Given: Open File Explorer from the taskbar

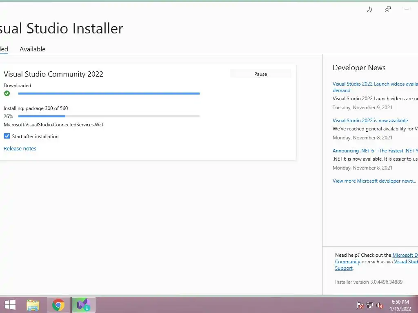Looking at the screenshot, I should coord(33,305).
